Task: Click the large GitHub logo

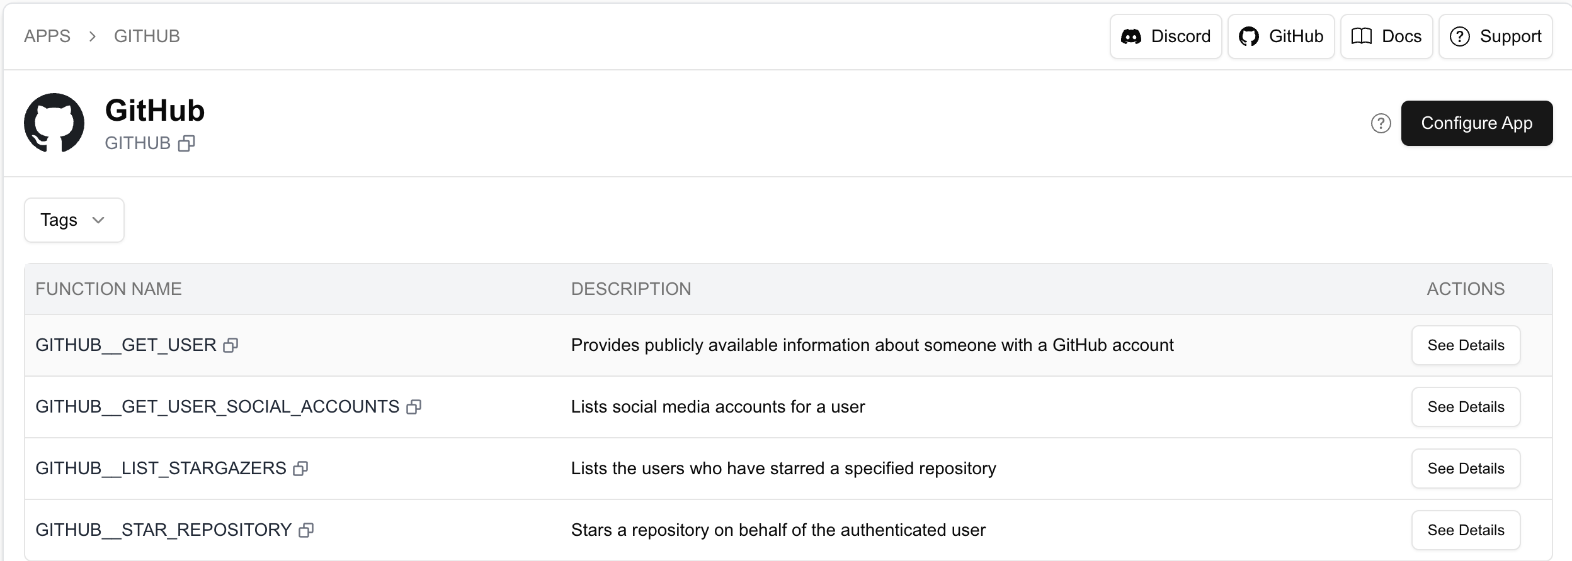Action: click(x=54, y=123)
